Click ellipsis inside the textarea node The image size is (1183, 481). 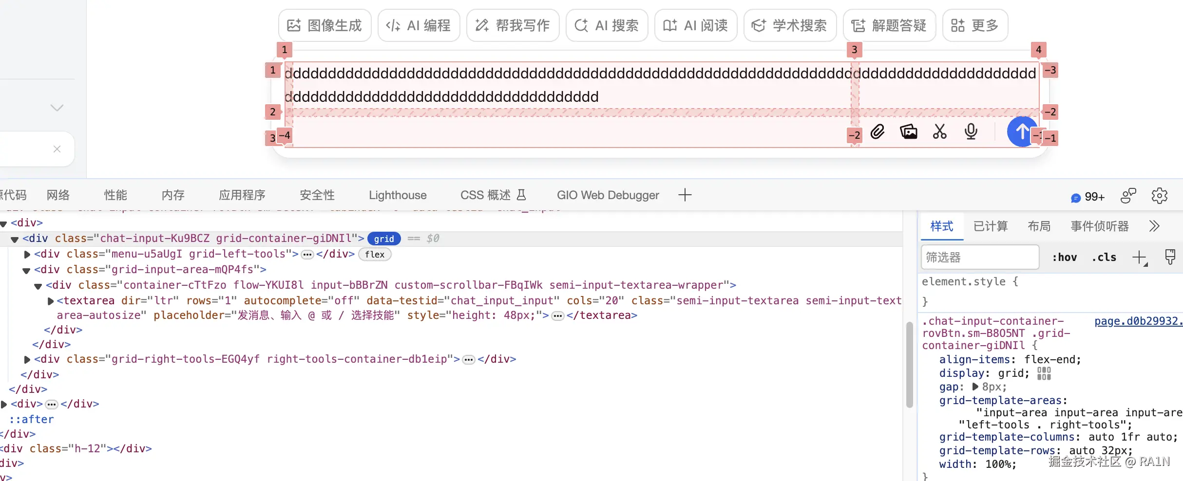click(x=558, y=316)
